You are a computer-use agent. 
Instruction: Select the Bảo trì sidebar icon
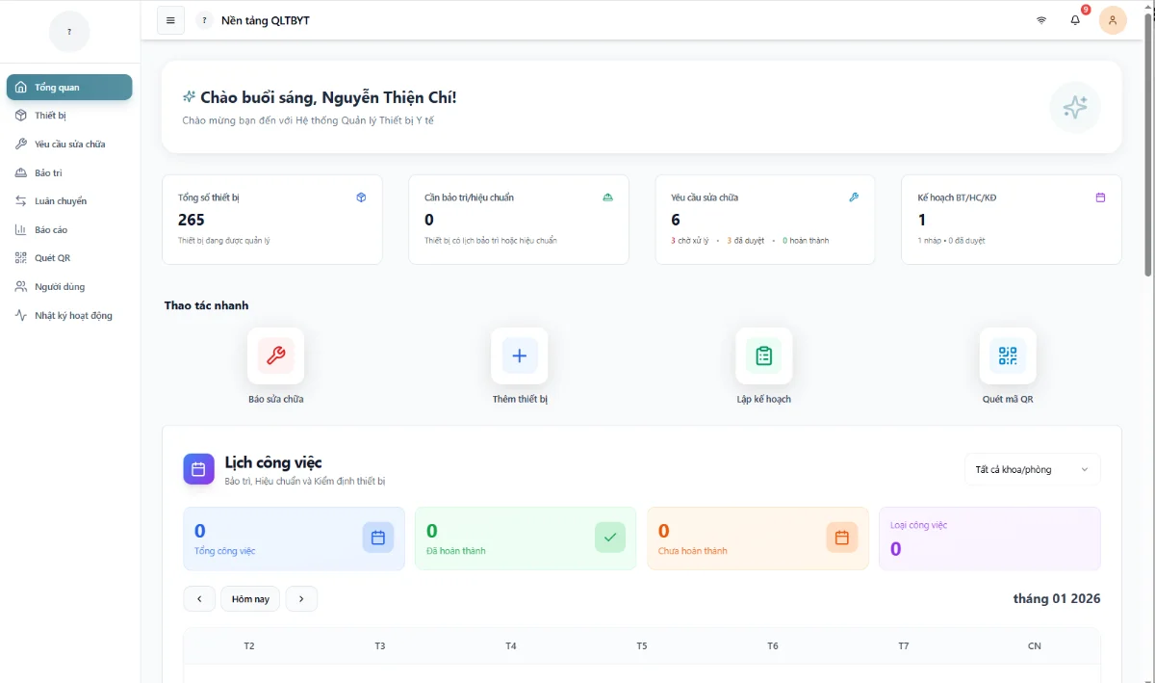pyautogui.click(x=21, y=171)
